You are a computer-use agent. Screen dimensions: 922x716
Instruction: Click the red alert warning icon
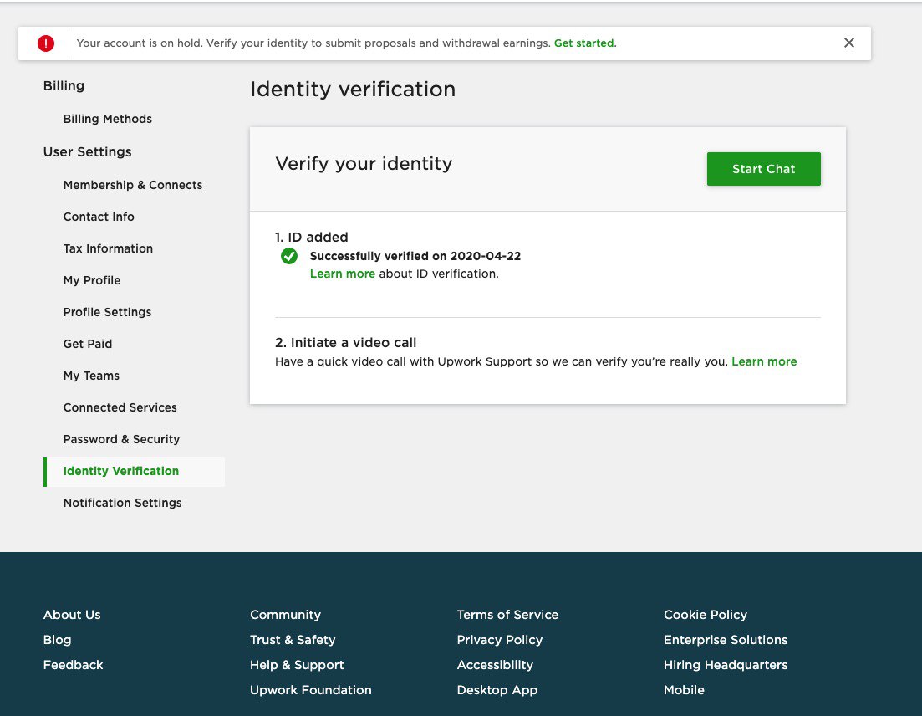coord(46,43)
